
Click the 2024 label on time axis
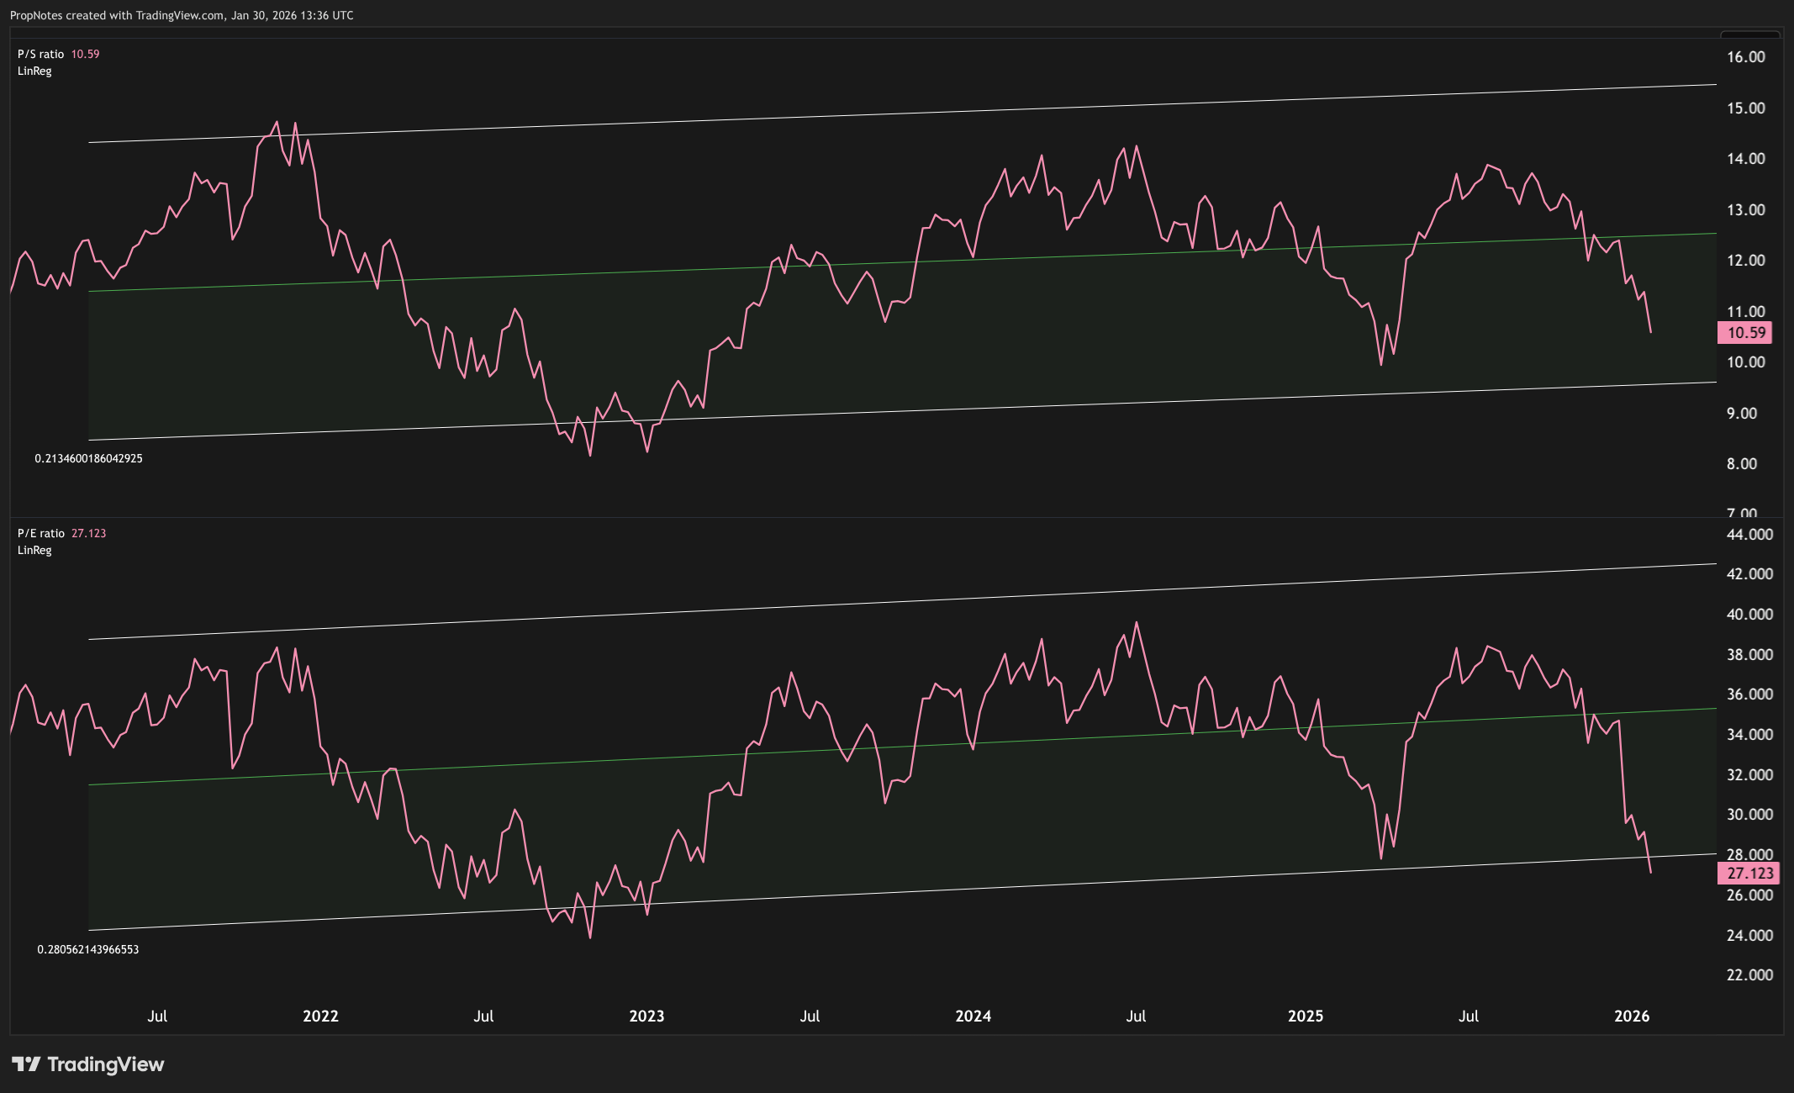coord(973,1016)
